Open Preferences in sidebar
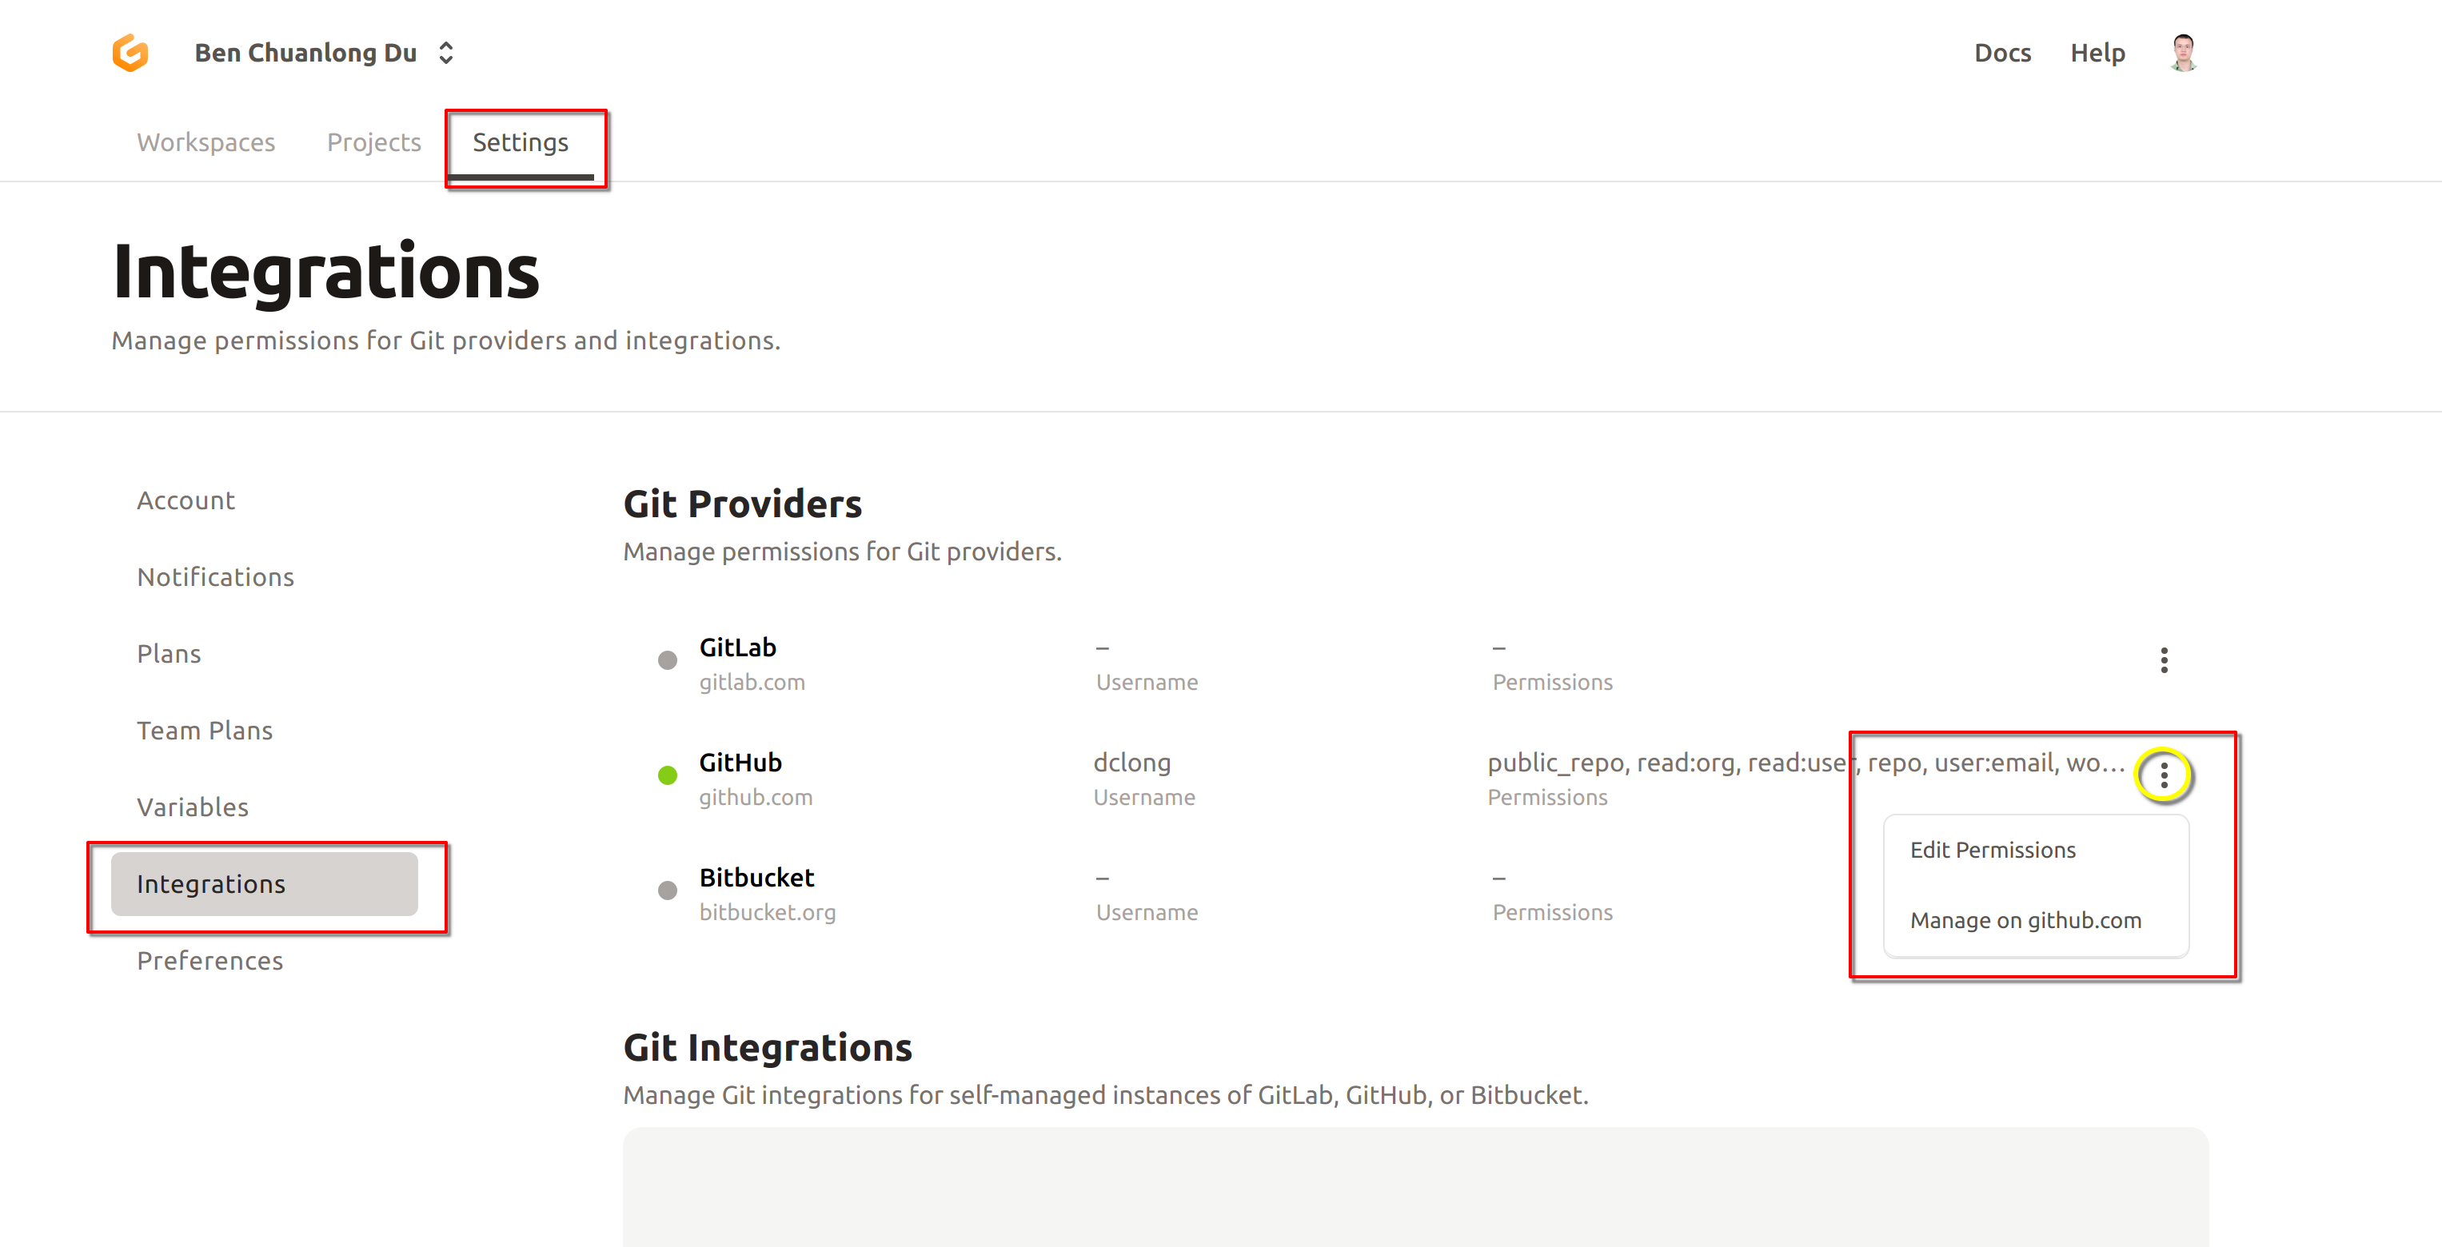Image resolution: width=2442 pixels, height=1247 pixels. 209,961
